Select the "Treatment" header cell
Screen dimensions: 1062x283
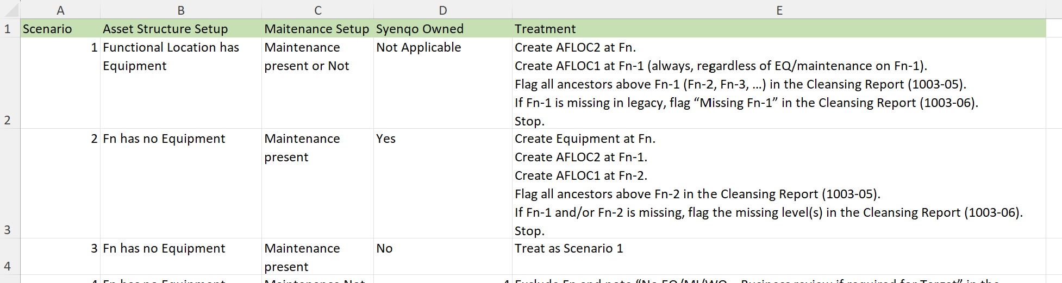[779, 29]
